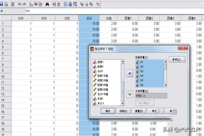
Task: Move variables with upper blue arrow button
Action: (130, 74)
